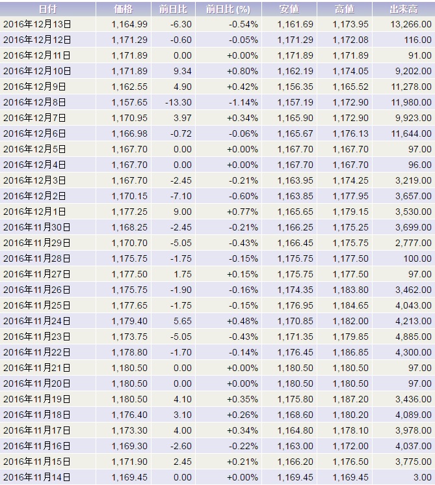Select the 2016年11月30日 row date
The image size is (435, 485).
(x=37, y=227)
